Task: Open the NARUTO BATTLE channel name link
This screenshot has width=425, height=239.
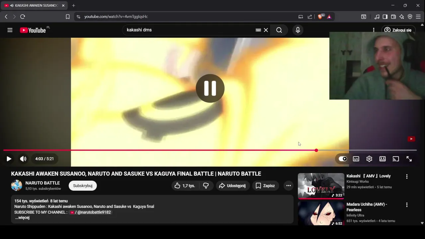Action: coord(42,183)
